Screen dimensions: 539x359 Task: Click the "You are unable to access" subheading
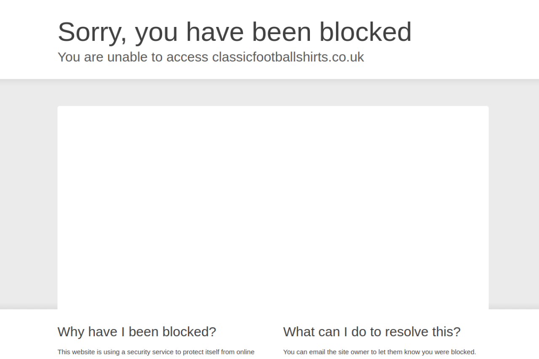133,57
